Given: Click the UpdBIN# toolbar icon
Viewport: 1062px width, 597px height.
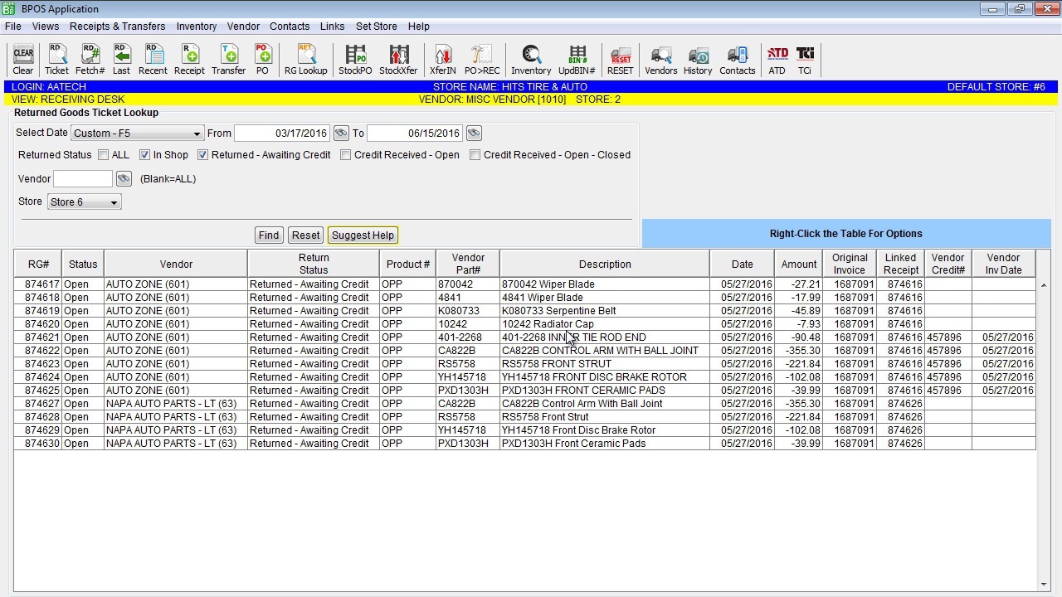Looking at the screenshot, I should 577,60.
